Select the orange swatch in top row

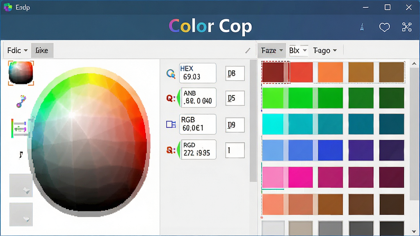(x=330, y=72)
